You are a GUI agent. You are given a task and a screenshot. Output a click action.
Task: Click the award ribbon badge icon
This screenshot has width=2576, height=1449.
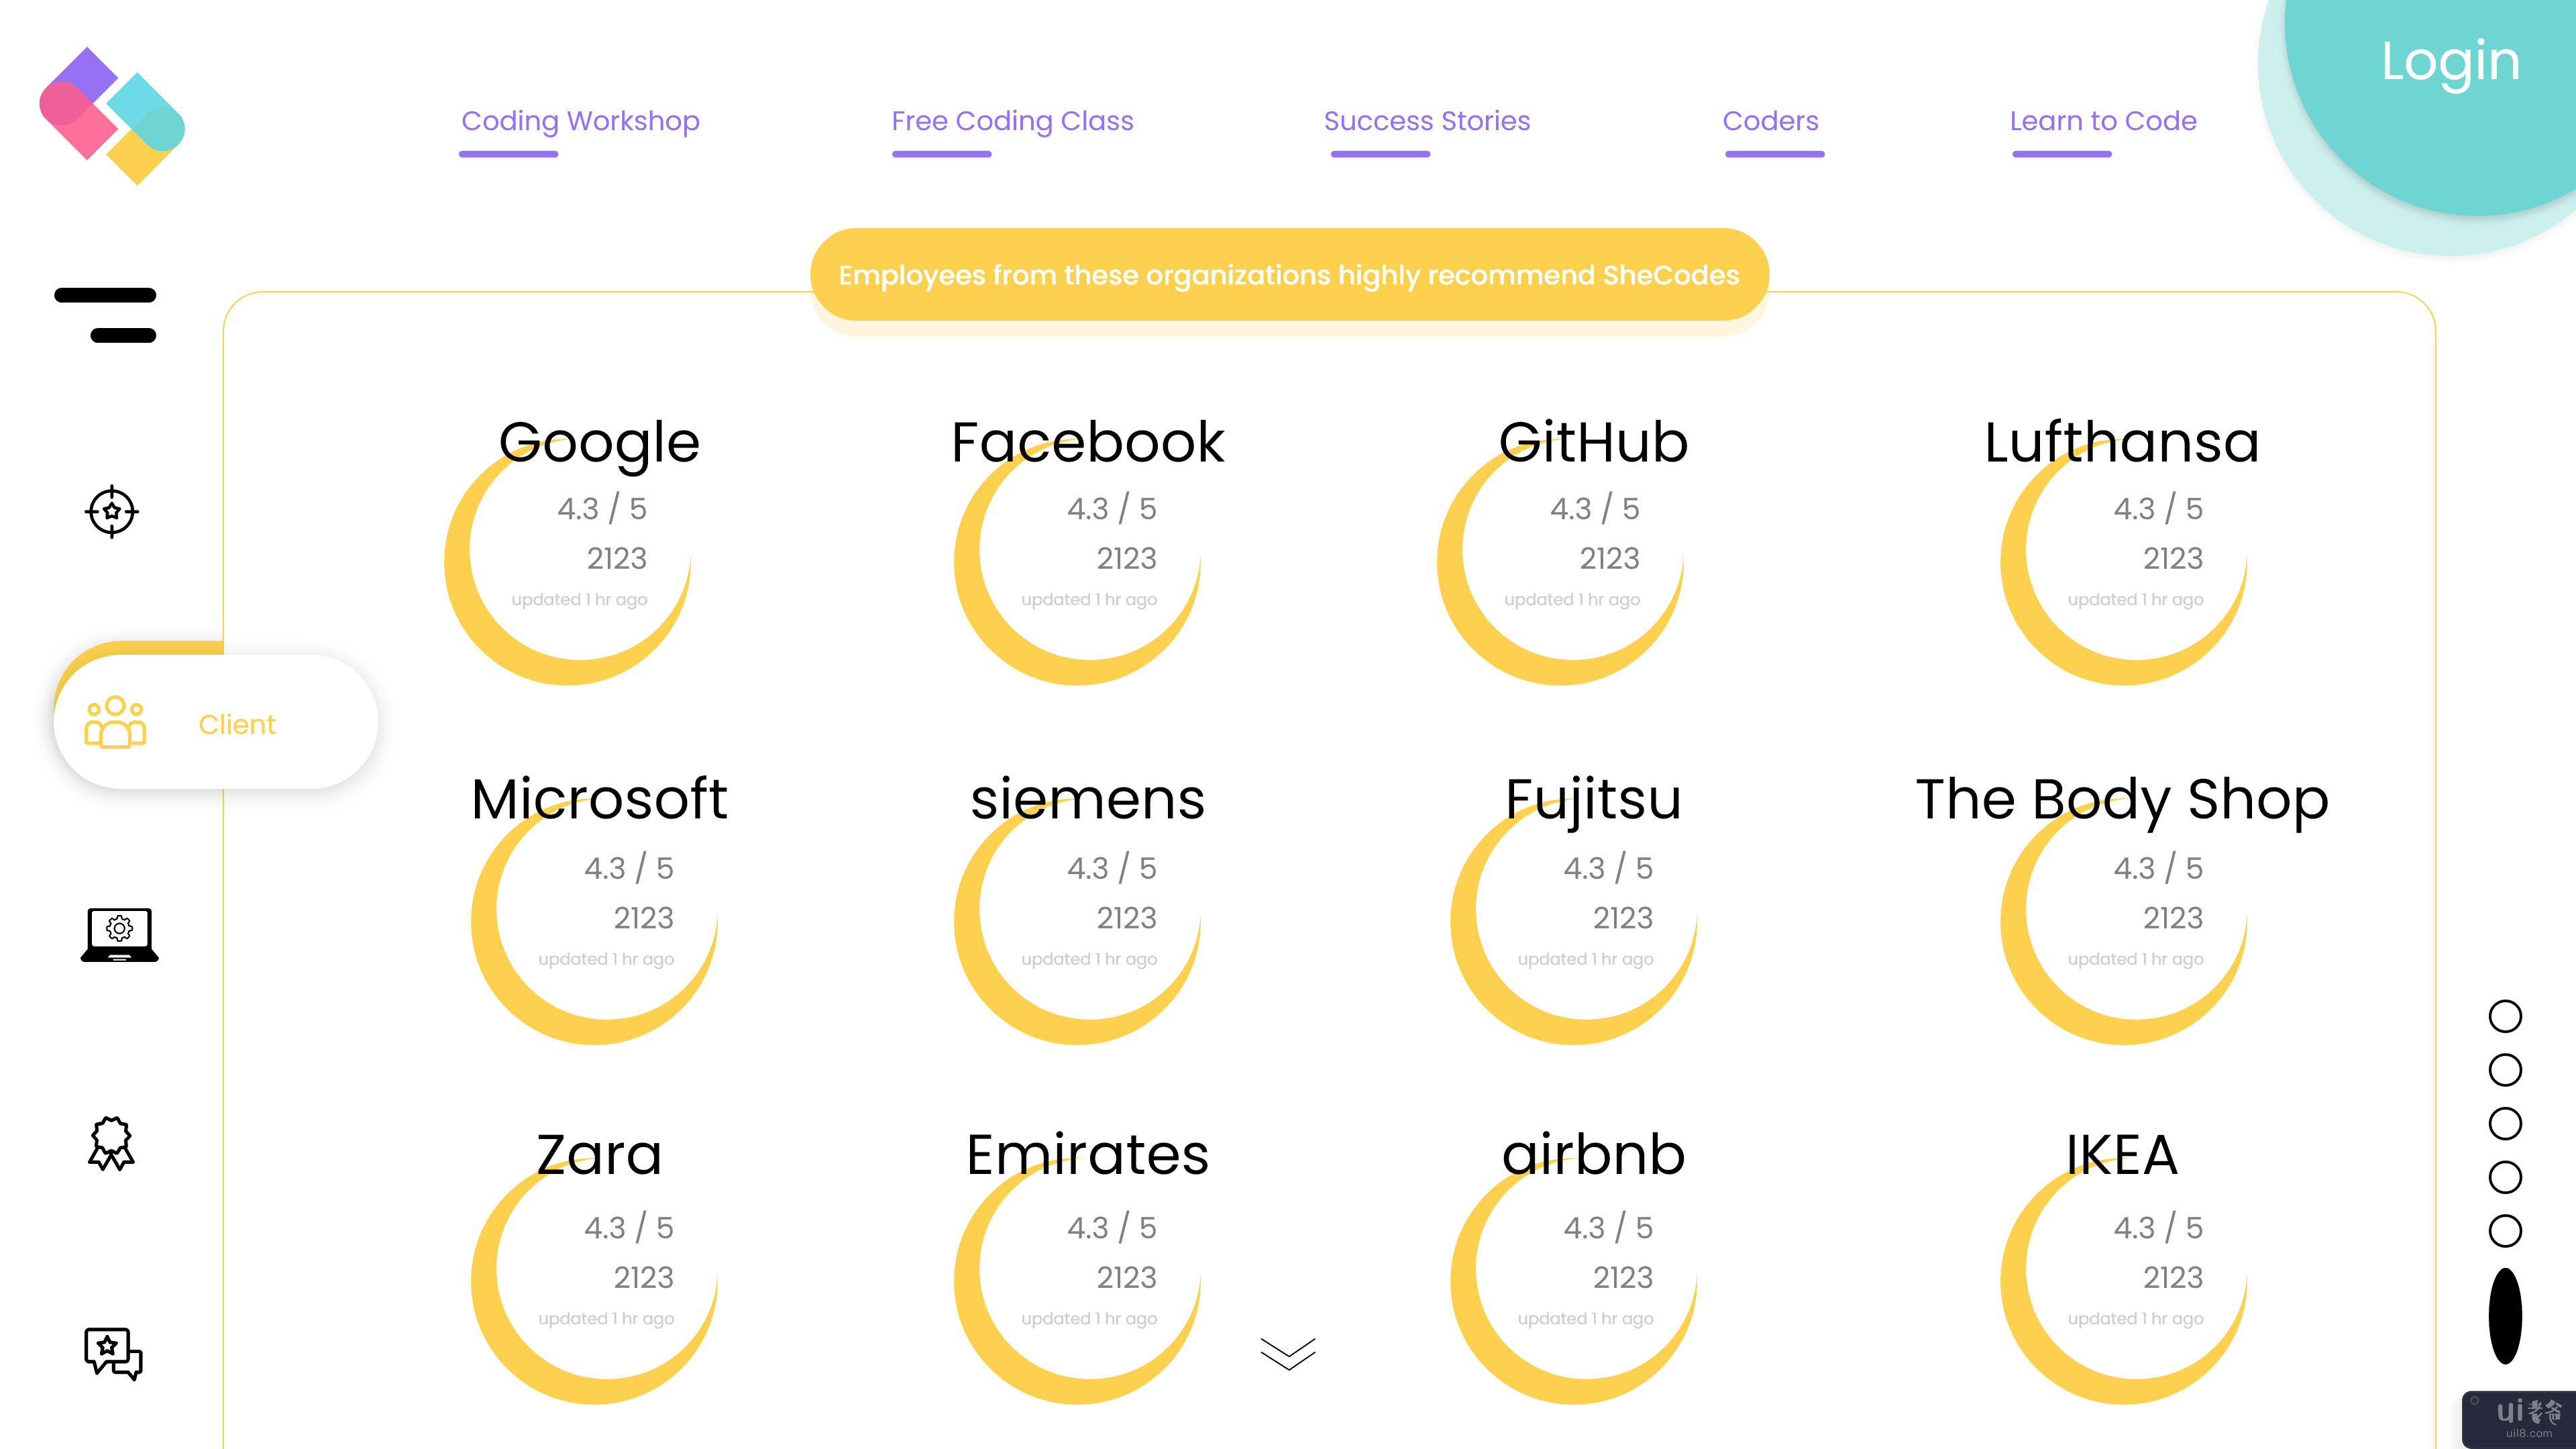tap(111, 1143)
